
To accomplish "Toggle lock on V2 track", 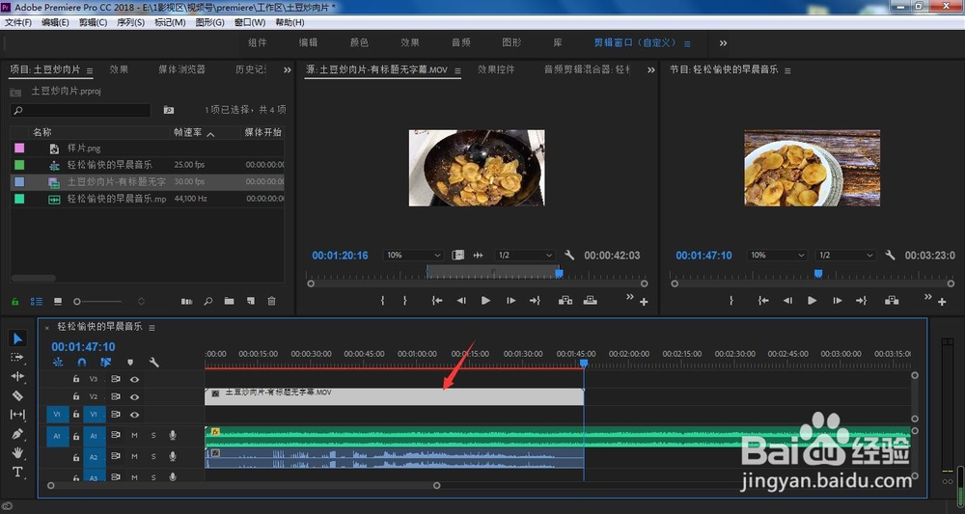I will [x=76, y=397].
